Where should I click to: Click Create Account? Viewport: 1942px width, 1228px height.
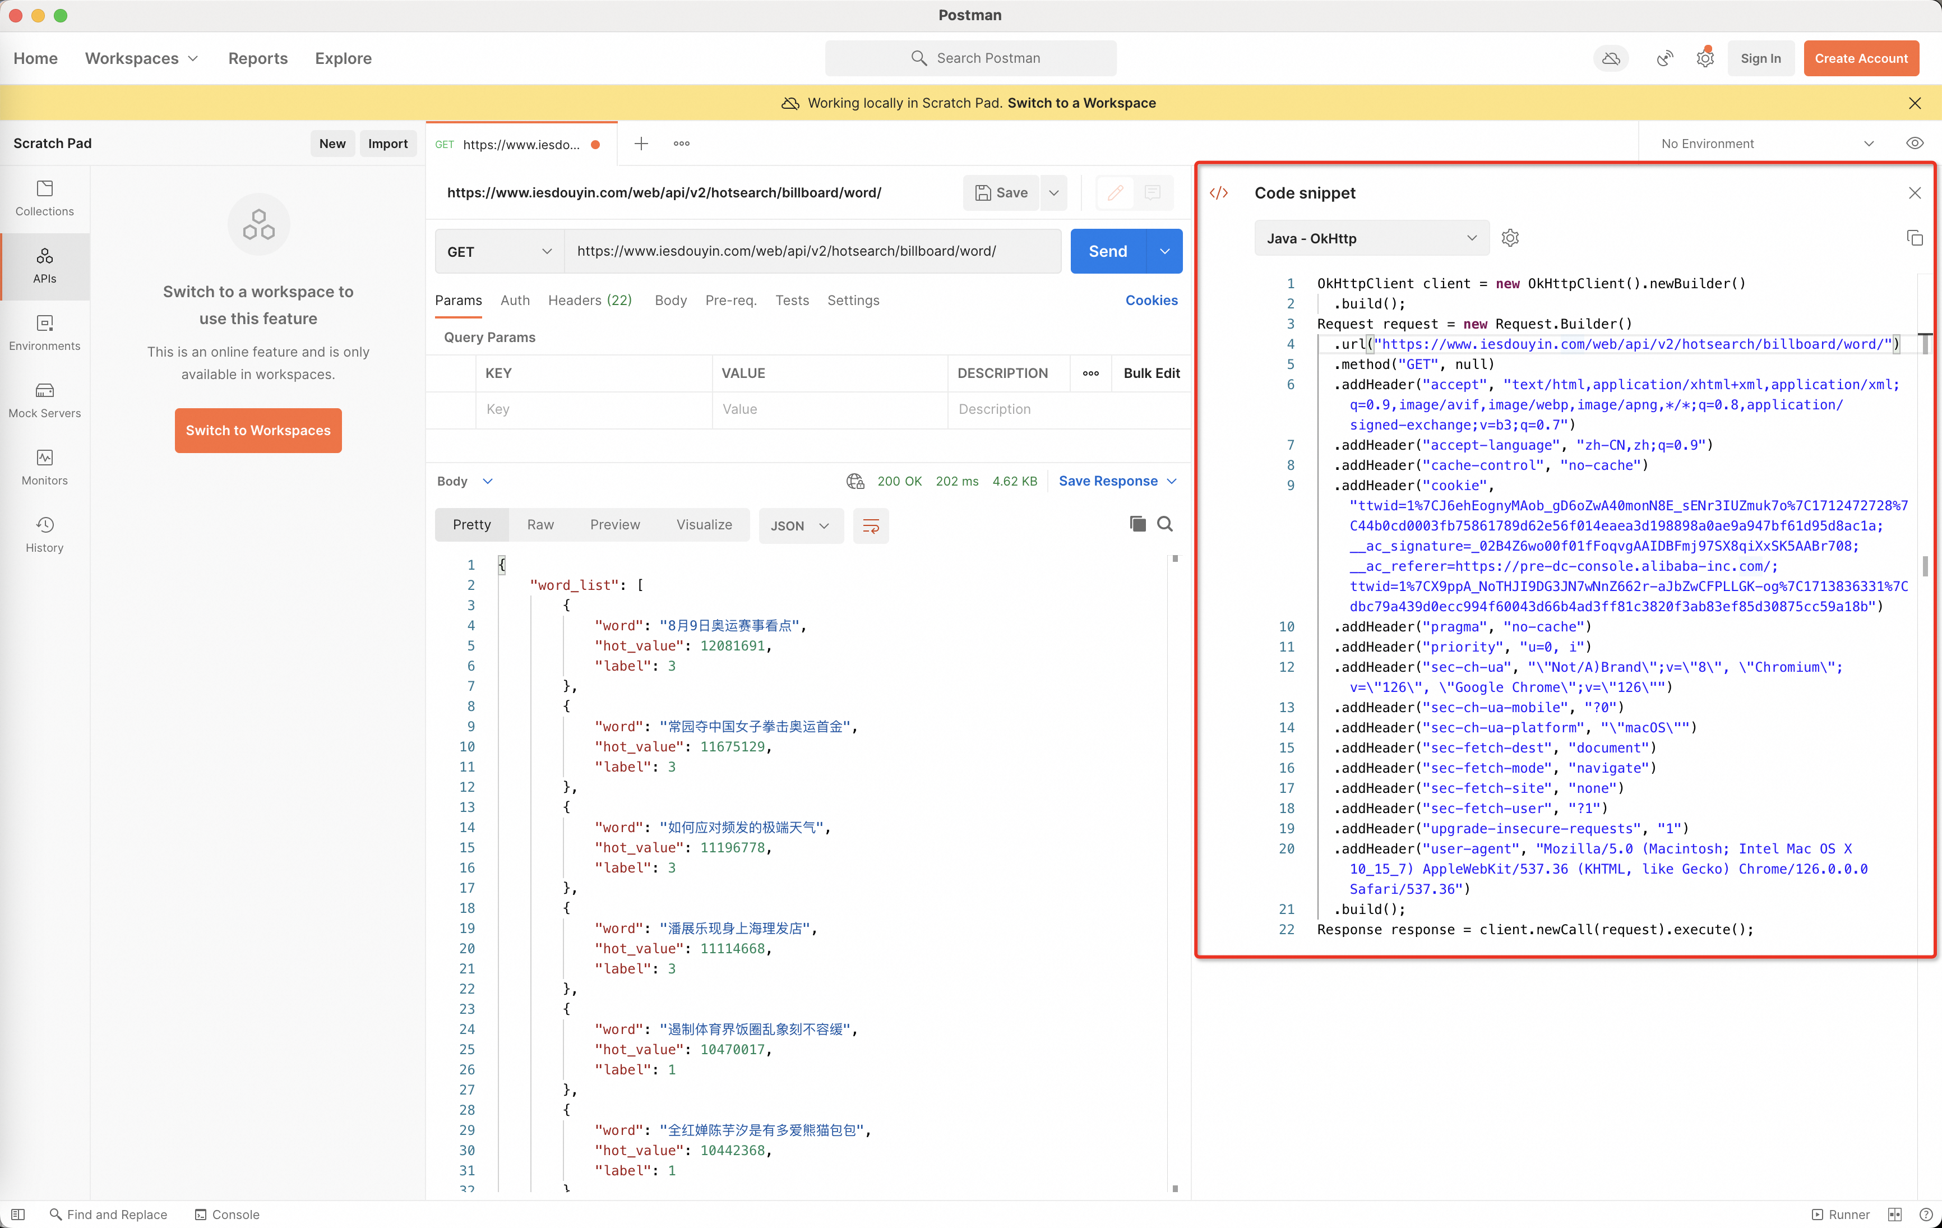[1861, 58]
